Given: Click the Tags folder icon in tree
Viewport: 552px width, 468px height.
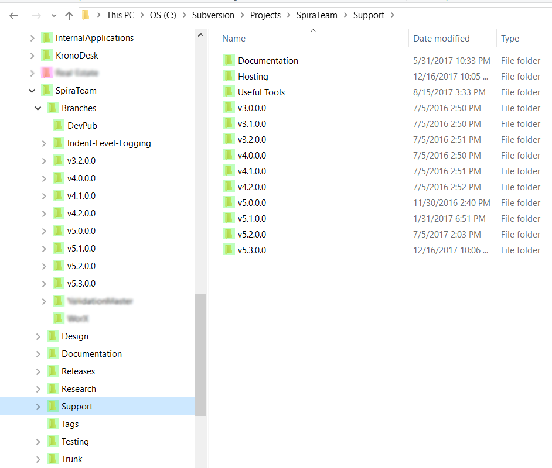Looking at the screenshot, I should tap(53, 424).
